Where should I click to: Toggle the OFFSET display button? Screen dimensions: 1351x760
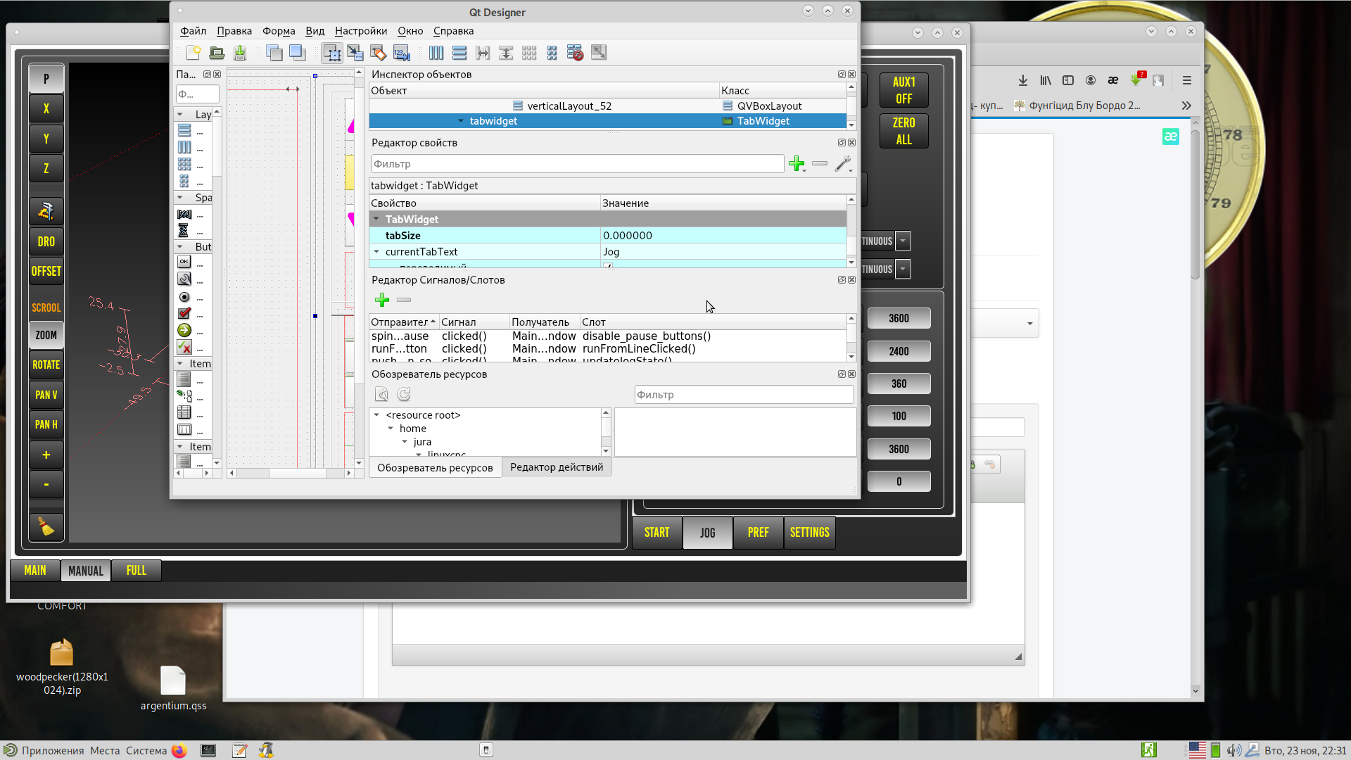(46, 271)
